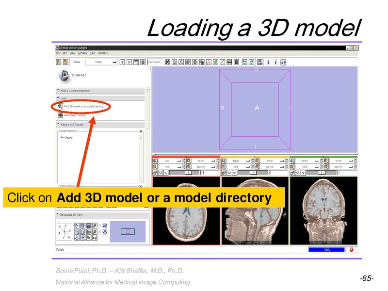Click the module history icon after forward arrow
388x291 pixels.
[x=136, y=62]
